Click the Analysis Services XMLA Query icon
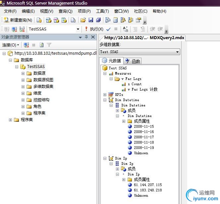220x204 pixels. pos(64,20)
